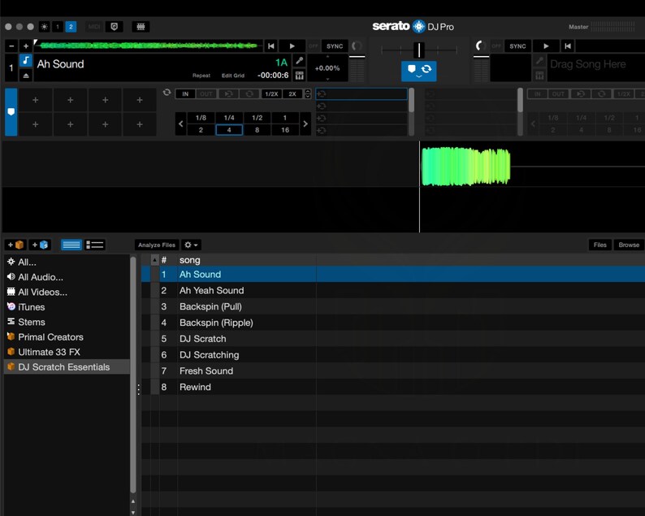Zoom in the deck 1 waveform with plus

click(26, 46)
